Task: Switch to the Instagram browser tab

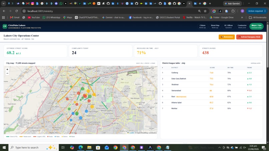Action: (x=32, y=3)
